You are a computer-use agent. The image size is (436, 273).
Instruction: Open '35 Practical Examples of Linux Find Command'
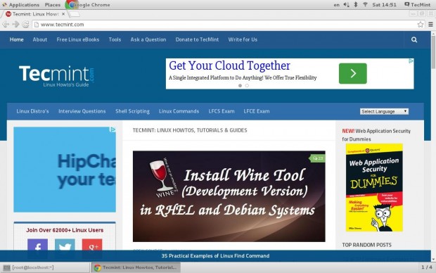coord(215,255)
